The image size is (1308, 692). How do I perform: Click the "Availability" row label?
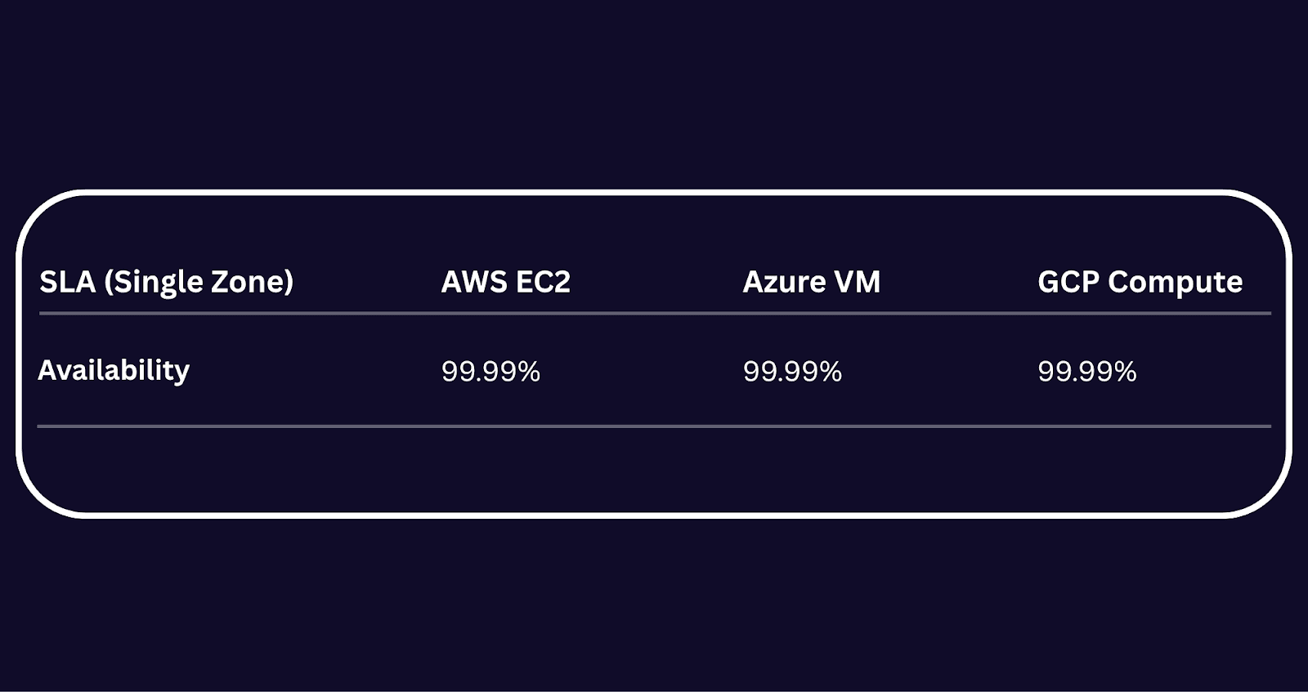pos(114,371)
